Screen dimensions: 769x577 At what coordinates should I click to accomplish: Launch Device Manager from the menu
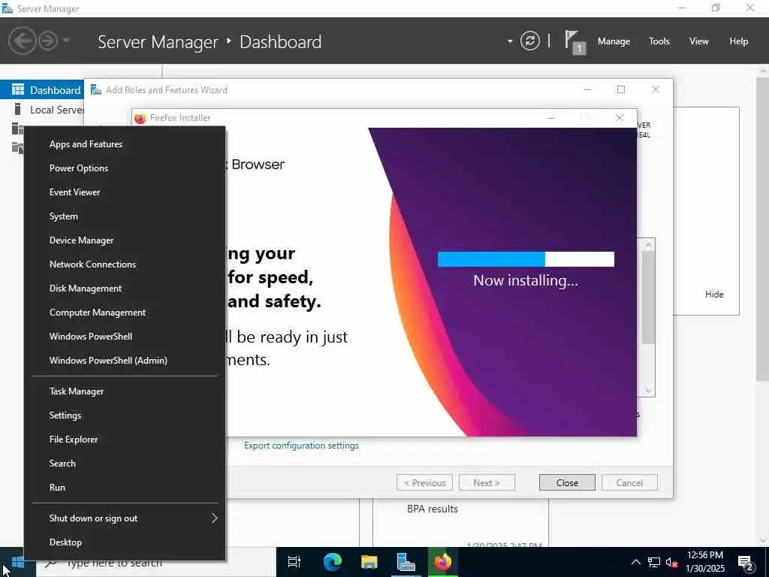(125, 240)
